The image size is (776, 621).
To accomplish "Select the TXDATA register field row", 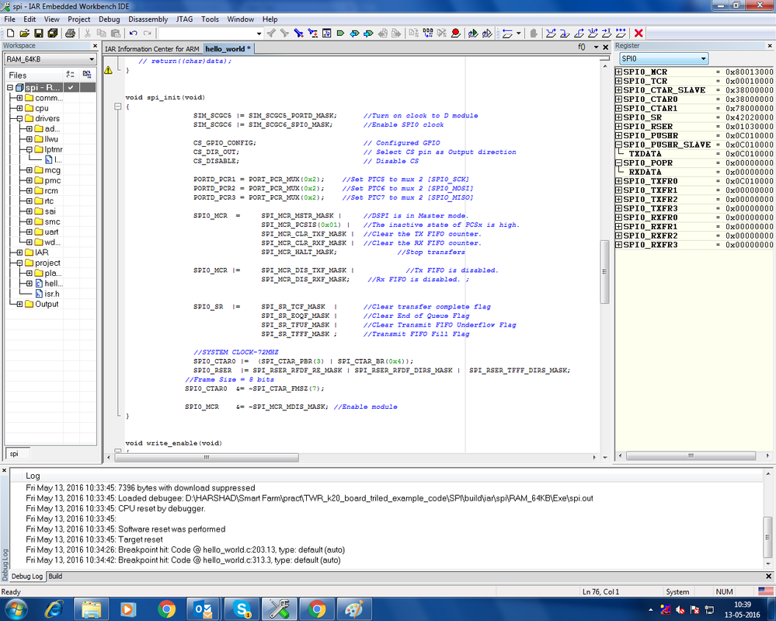I will click(x=694, y=154).
